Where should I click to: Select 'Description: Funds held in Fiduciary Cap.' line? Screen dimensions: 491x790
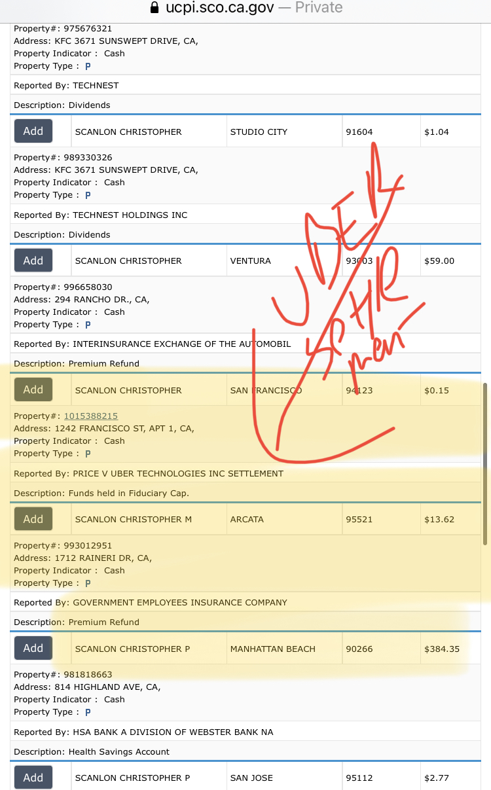101,493
